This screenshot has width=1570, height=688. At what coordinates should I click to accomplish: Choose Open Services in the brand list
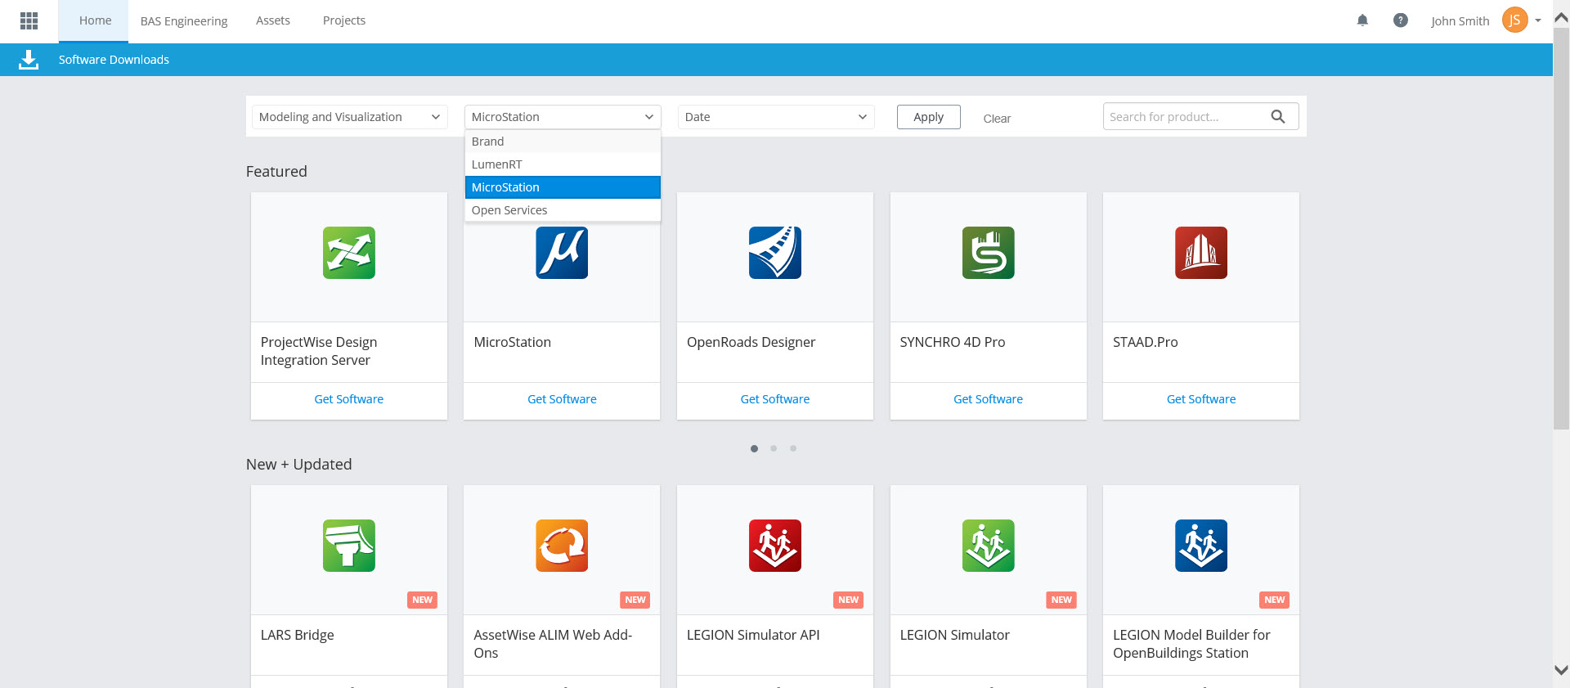click(563, 210)
